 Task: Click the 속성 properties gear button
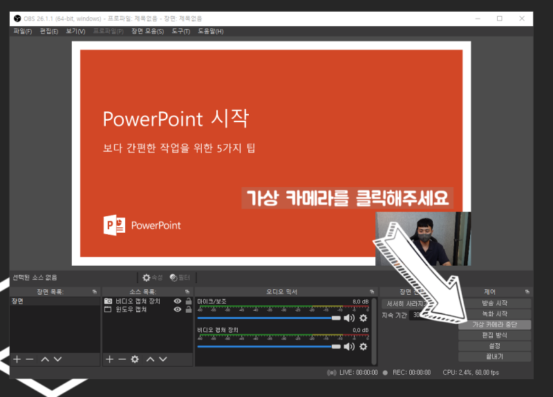152,278
